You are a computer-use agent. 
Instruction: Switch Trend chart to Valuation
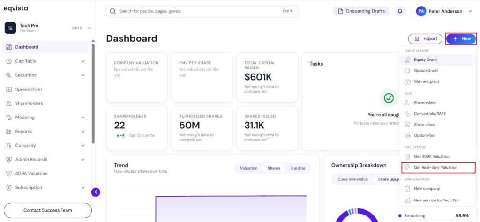click(x=248, y=168)
